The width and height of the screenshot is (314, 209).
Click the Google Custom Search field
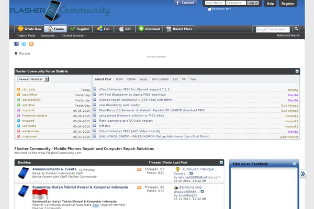pos(273,29)
